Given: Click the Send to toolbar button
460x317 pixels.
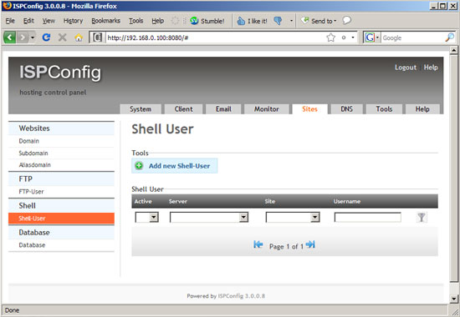Looking at the screenshot, I should 319,21.
